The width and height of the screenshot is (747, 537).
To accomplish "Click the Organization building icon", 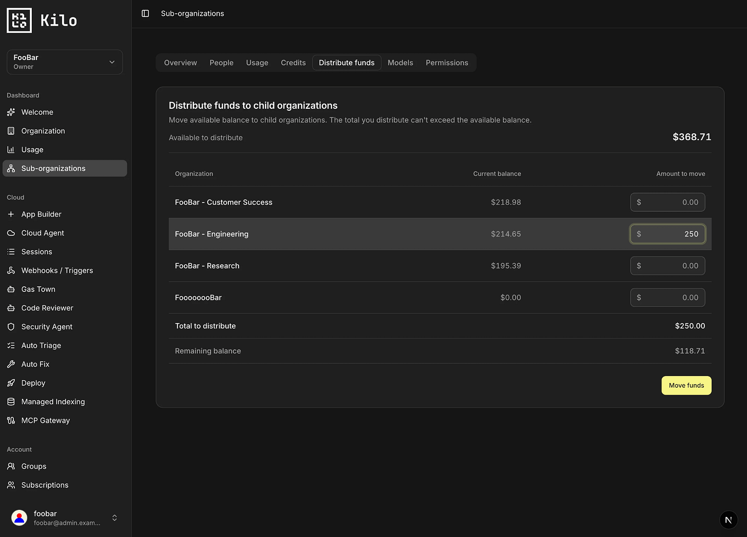I will [x=11, y=131].
